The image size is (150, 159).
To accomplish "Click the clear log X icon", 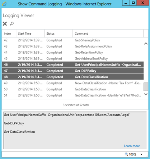I will 5,24.
